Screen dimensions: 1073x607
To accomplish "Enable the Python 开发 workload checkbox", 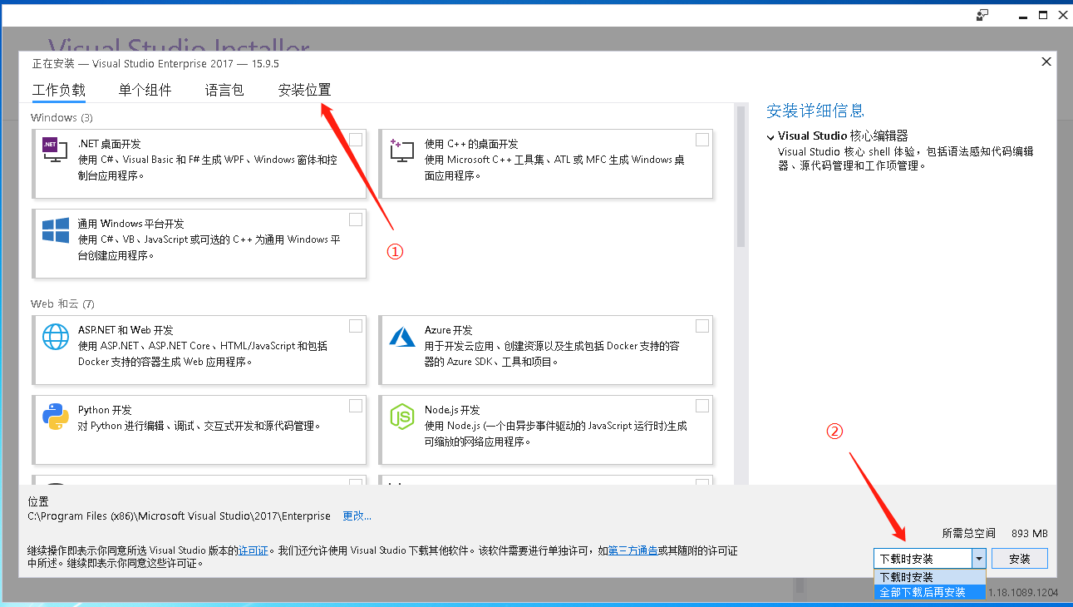I will pyautogui.click(x=356, y=405).
